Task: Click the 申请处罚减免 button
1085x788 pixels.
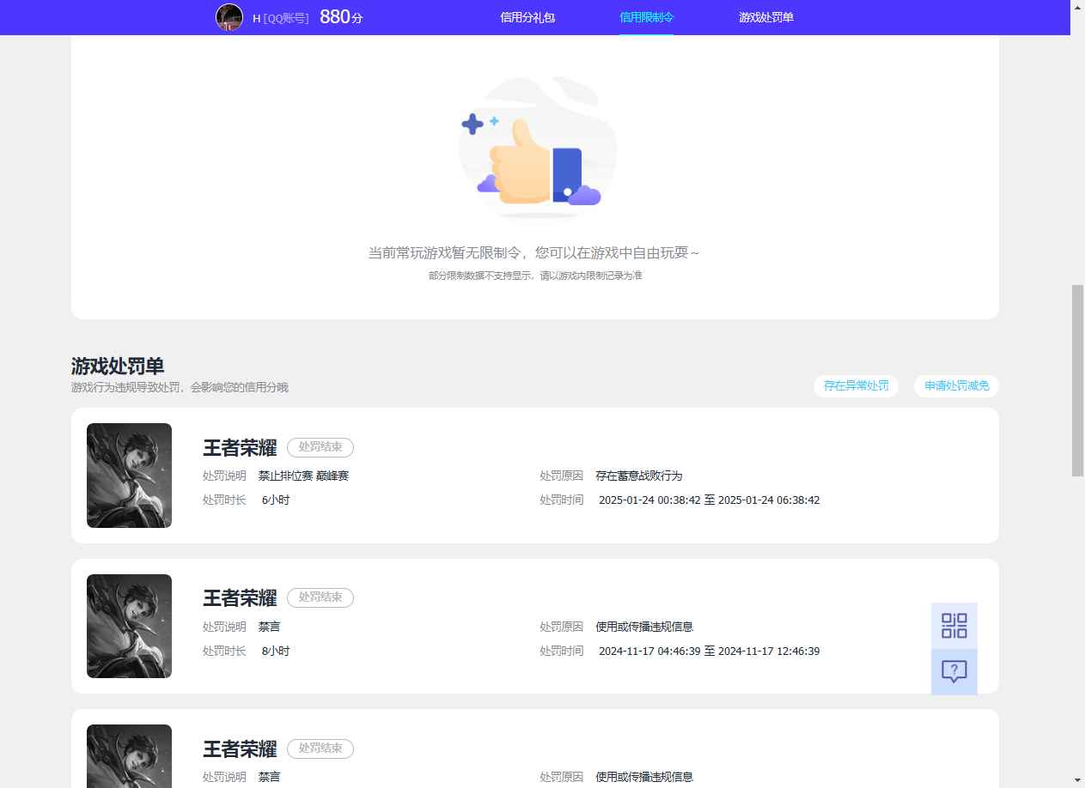Action: click(x=956, y=386)
